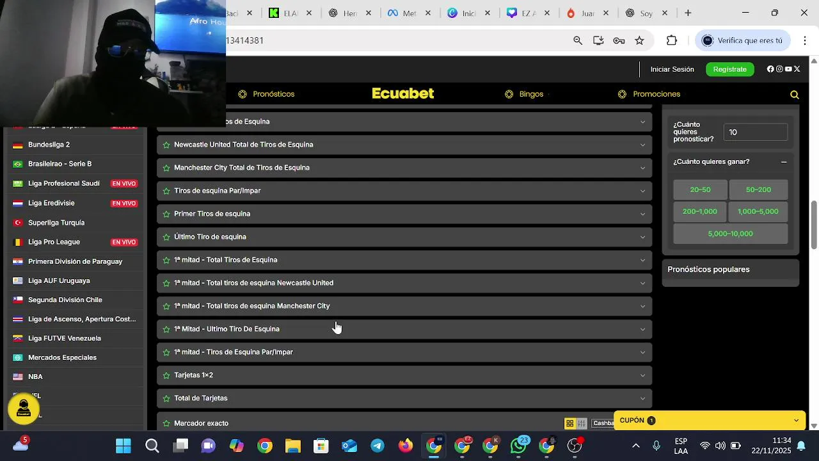The image size is (819, 461).
Task: Expand Primer Tiros de esquina market chevron
Action: click(x=642, y=214)
